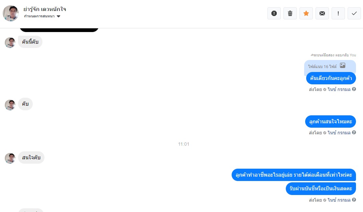Open the 16 attached files image icon
363x212 pixels.
coord(343,66)
